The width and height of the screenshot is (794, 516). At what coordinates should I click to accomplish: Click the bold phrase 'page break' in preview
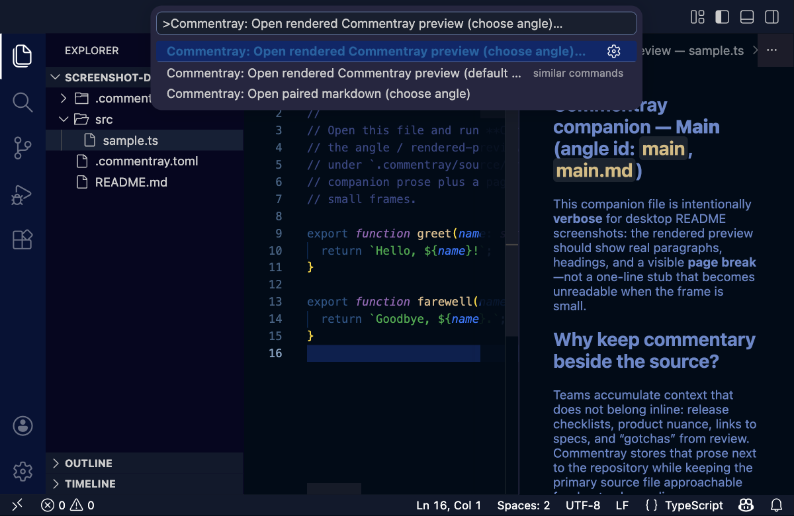(722, 263)
